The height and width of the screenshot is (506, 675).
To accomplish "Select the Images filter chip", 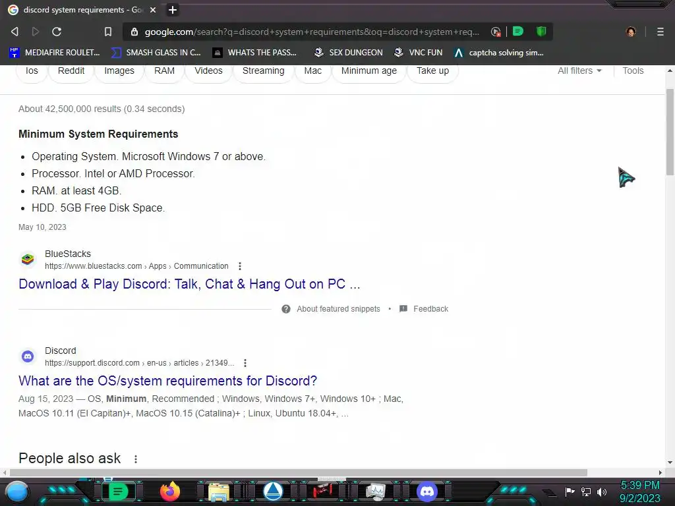I will [x=119, y=71].
